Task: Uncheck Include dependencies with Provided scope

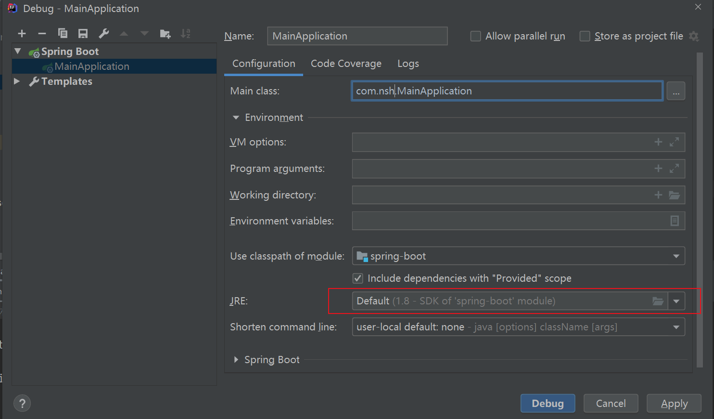Action: pos(358,278)
